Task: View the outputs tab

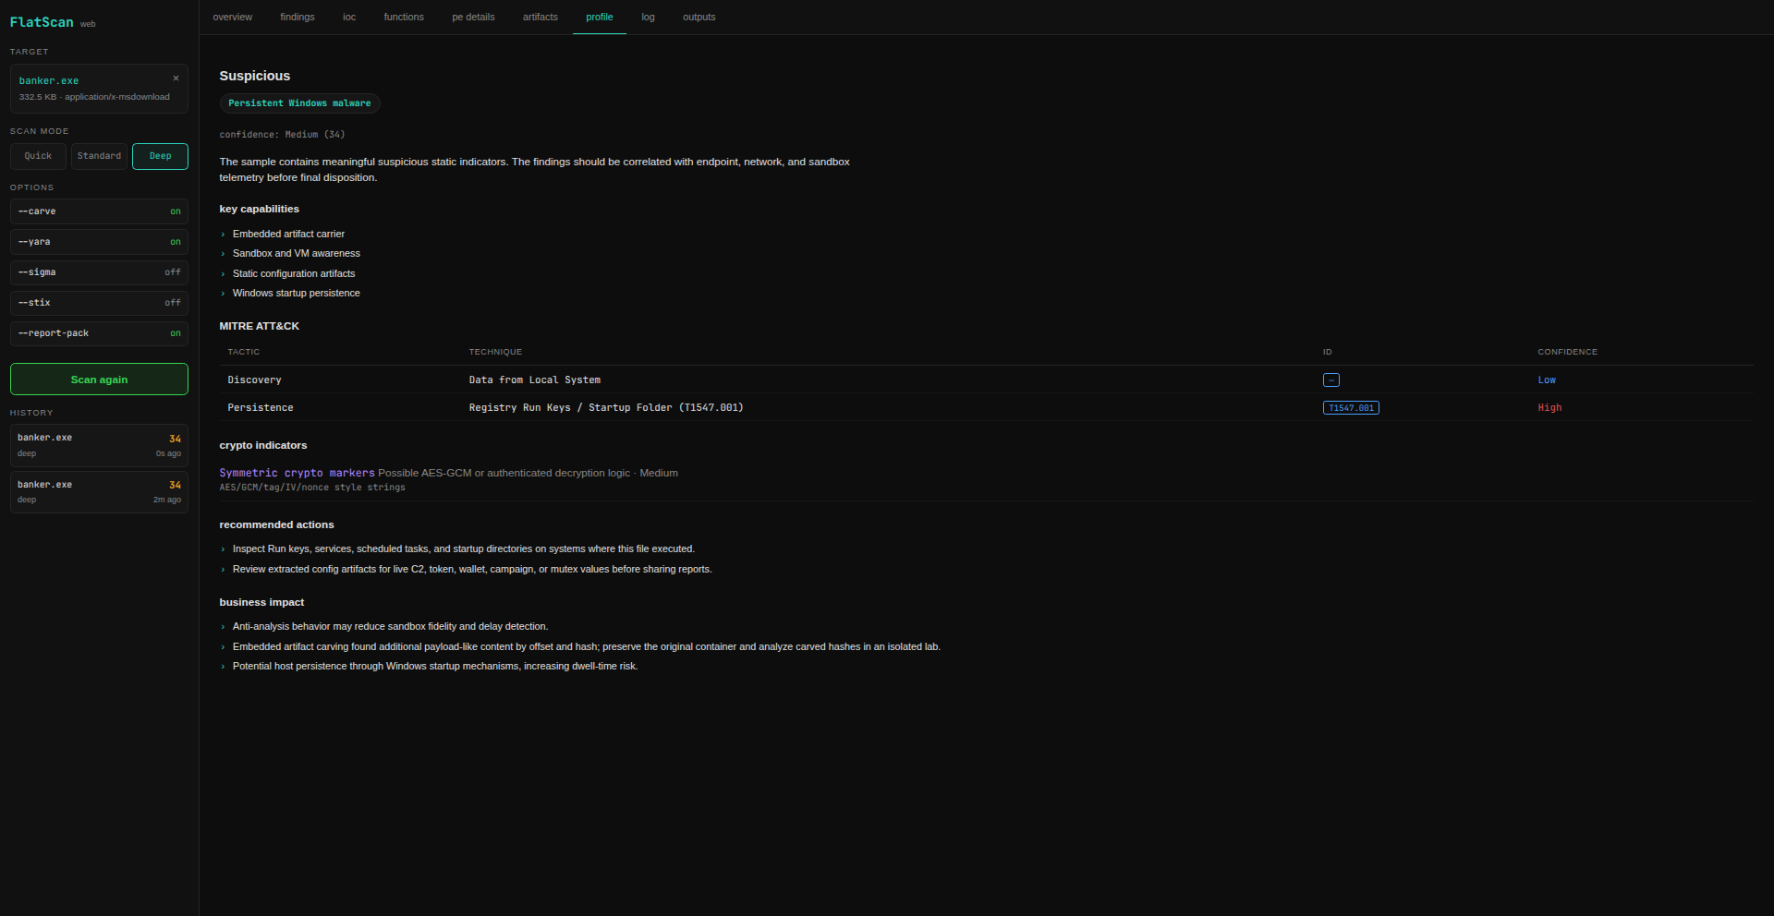Action: (699, 17)
